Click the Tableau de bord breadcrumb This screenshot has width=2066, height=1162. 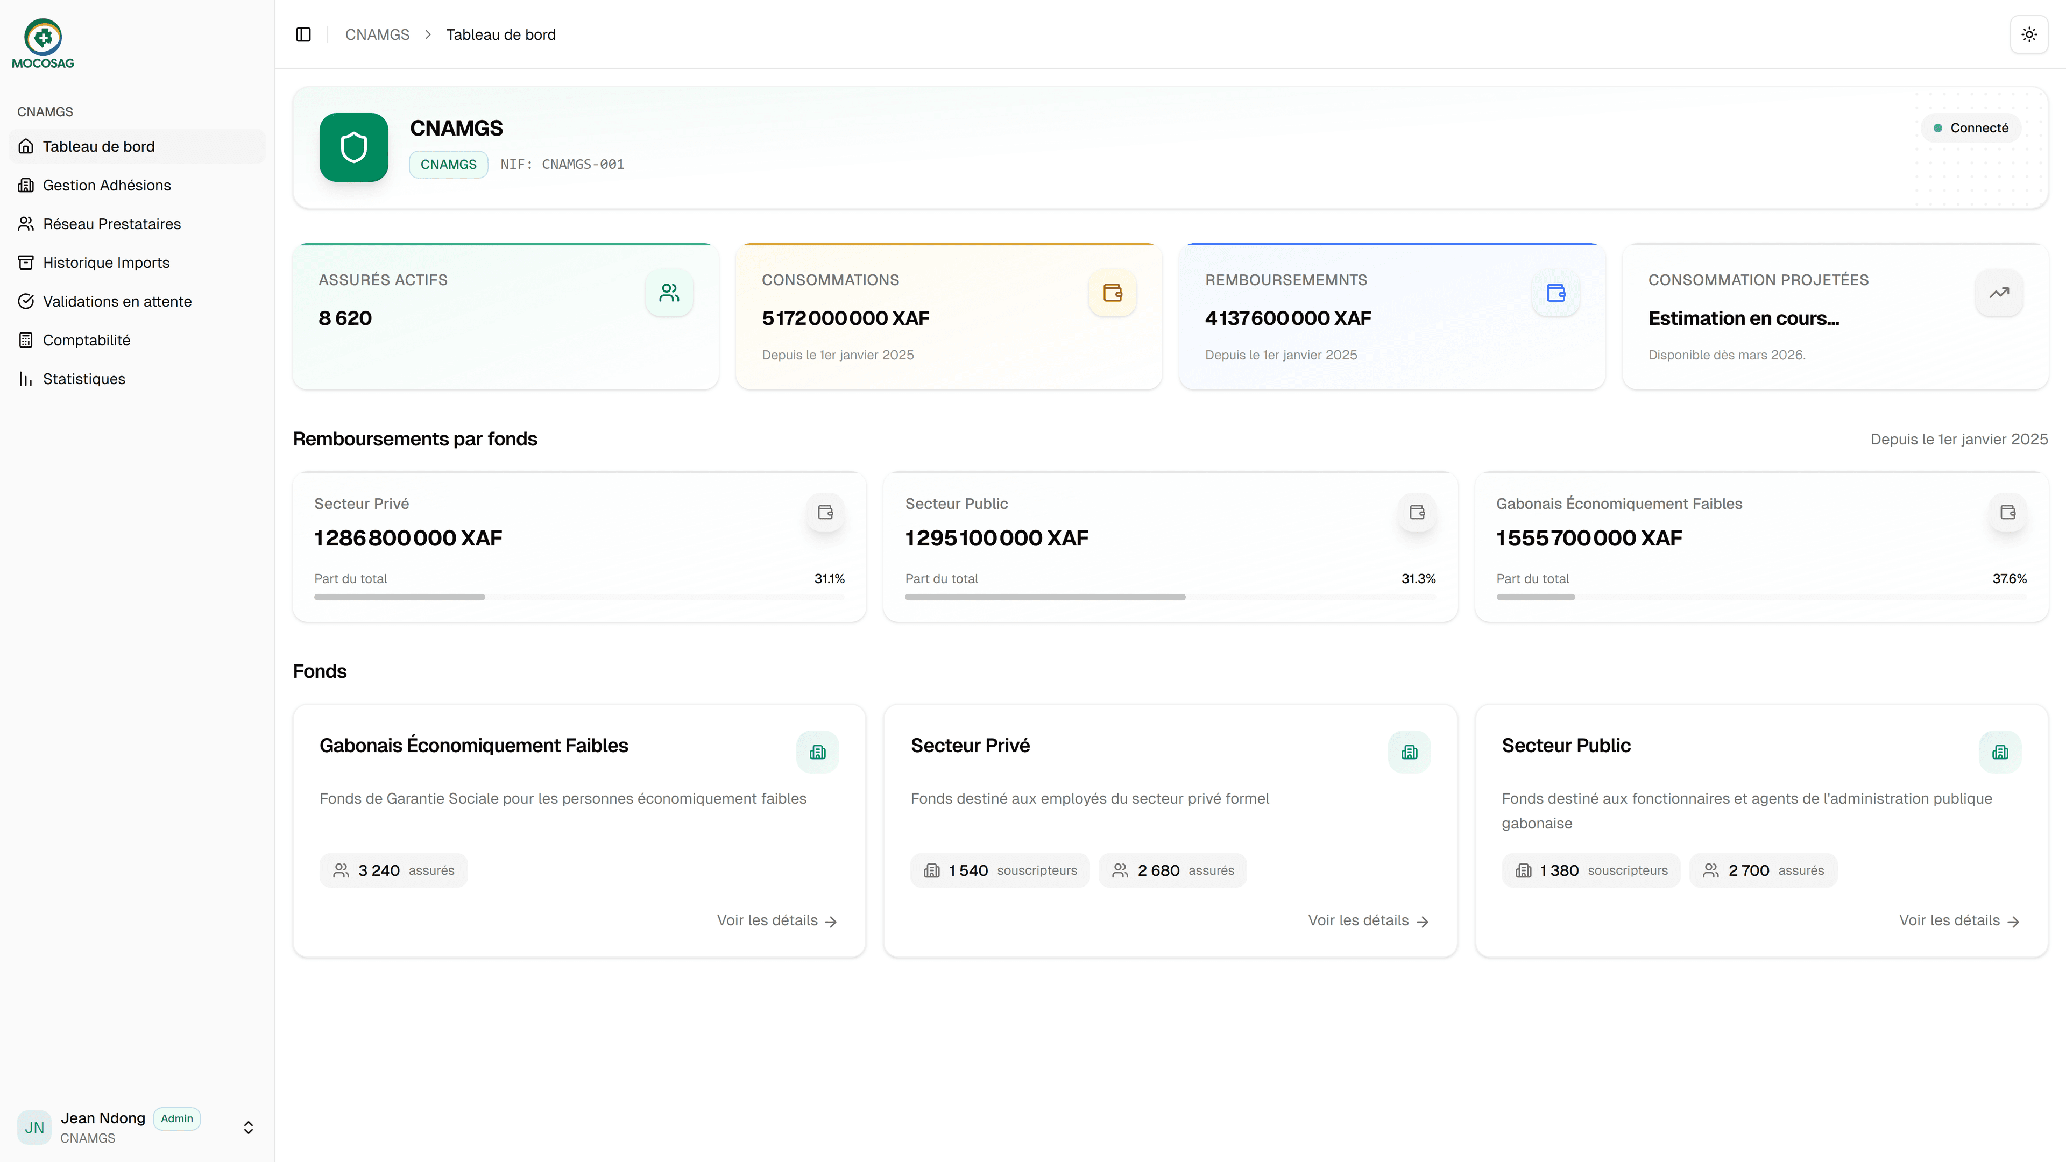500,34
